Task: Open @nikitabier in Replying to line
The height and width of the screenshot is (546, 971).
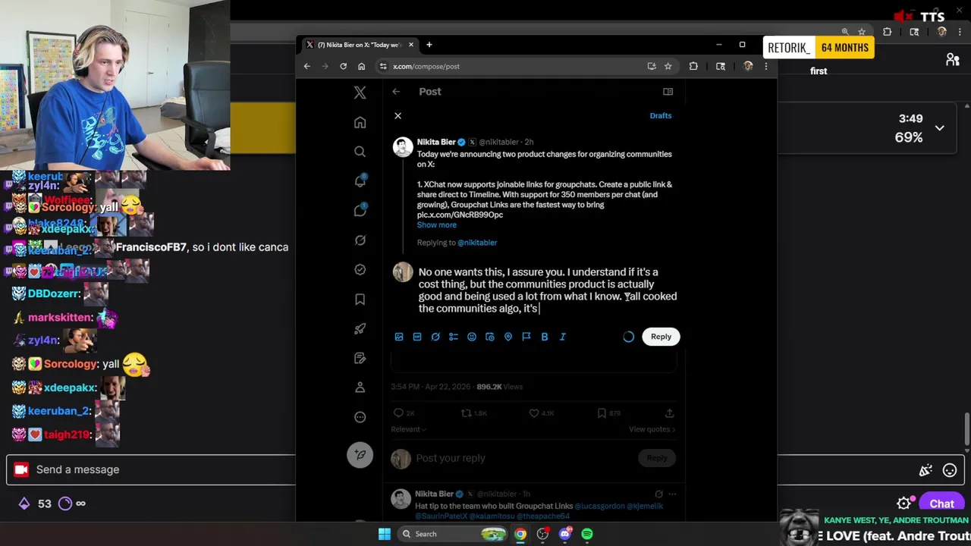Action: pos(477,243)
